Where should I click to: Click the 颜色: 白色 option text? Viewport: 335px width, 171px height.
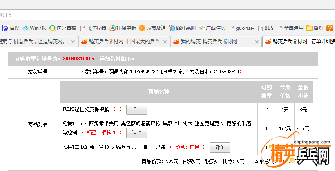pyautogui.click(x=187, y=147)
